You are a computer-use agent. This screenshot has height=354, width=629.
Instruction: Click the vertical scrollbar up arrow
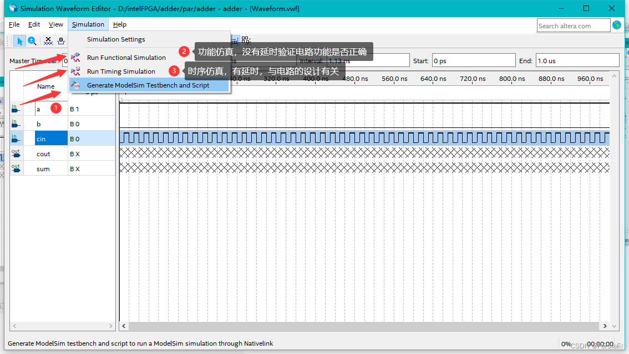[614, 75]
